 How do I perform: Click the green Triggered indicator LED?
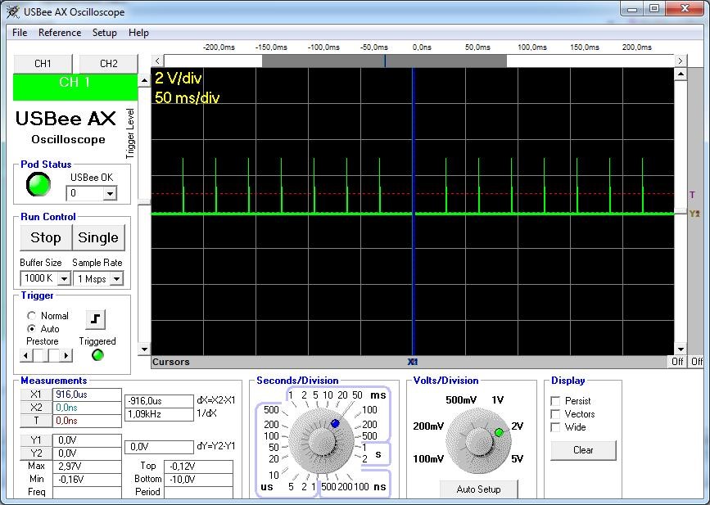(x=97, y=355)
